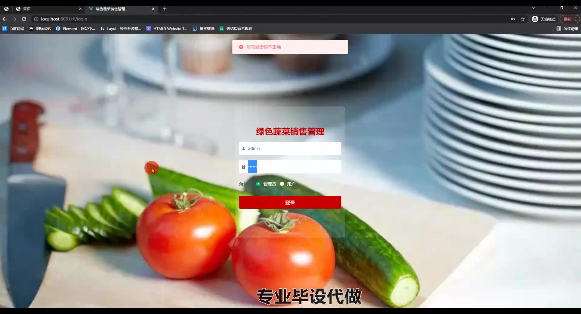This screenshot has width=581, height=314.
Task: Select the 用户 role radio button
Action: pos(282,184)
